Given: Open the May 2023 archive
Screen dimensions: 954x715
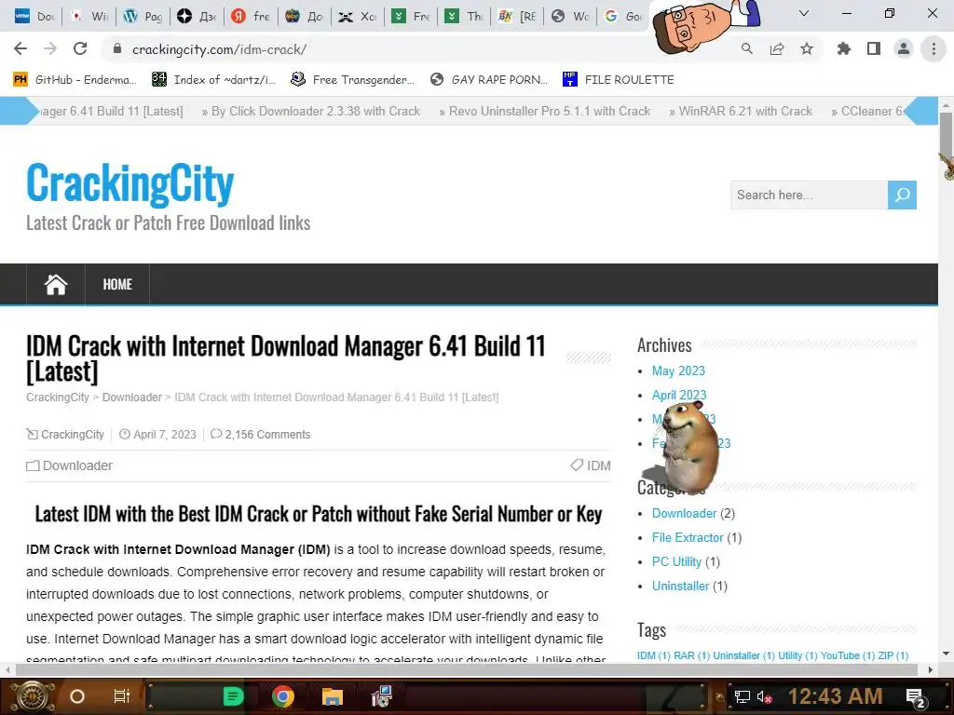Looking at the screenshot, I should (x=678, y=371).
